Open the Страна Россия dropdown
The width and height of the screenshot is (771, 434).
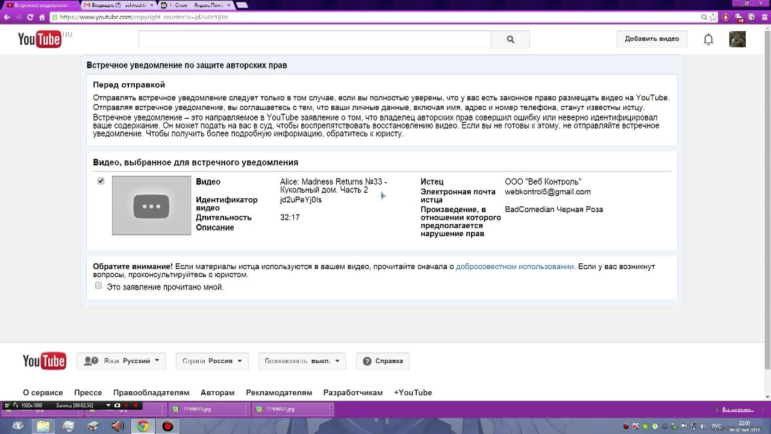click(211, 361)
